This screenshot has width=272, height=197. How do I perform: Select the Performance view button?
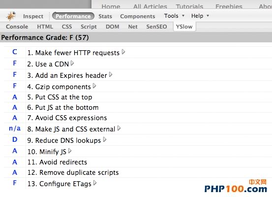point(73,16)
